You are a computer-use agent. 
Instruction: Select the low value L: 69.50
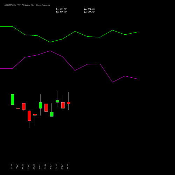(89, 12)
